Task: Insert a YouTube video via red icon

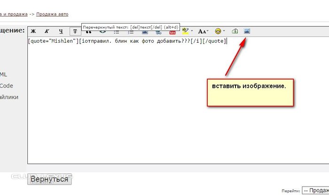Action: click(172, 32)
